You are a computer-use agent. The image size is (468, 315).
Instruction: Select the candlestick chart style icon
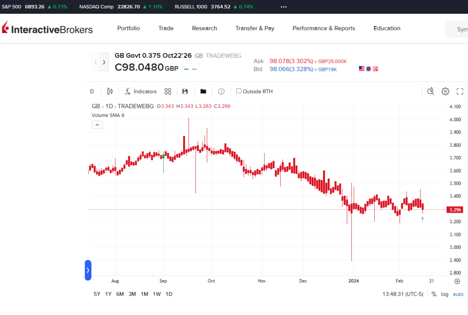click(110, 91)
